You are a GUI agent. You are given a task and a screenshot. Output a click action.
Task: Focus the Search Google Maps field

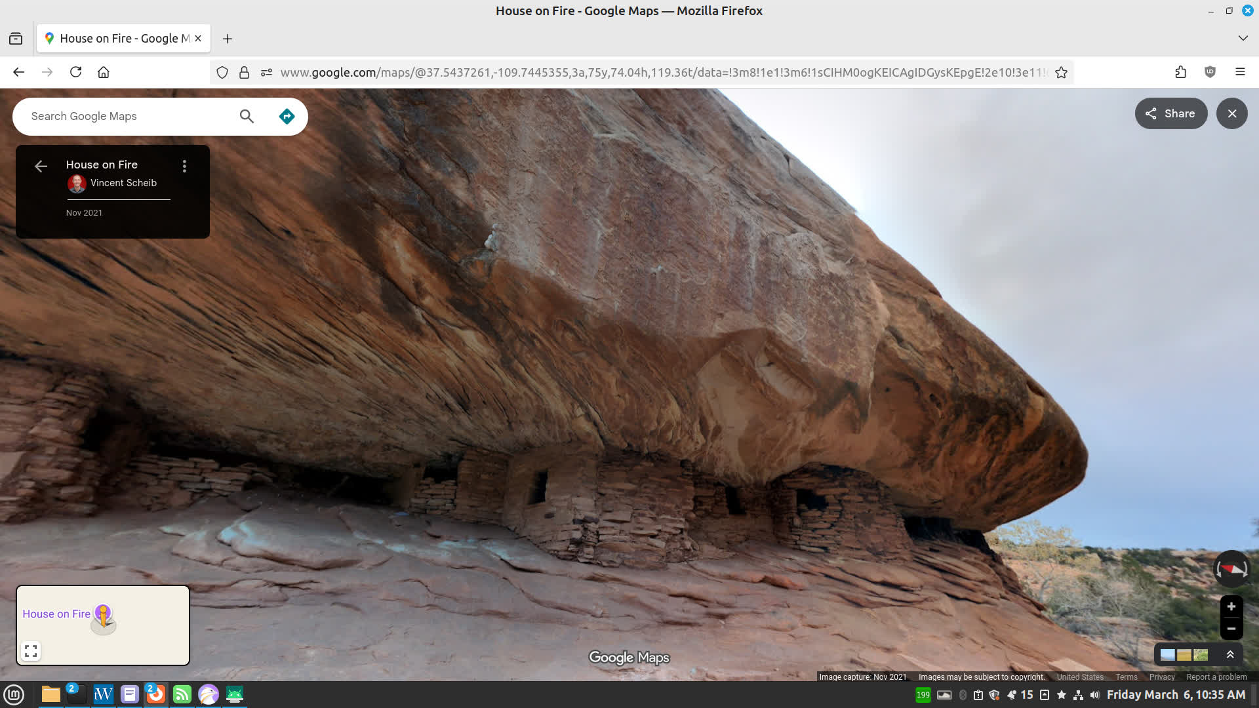click(125, 117)
